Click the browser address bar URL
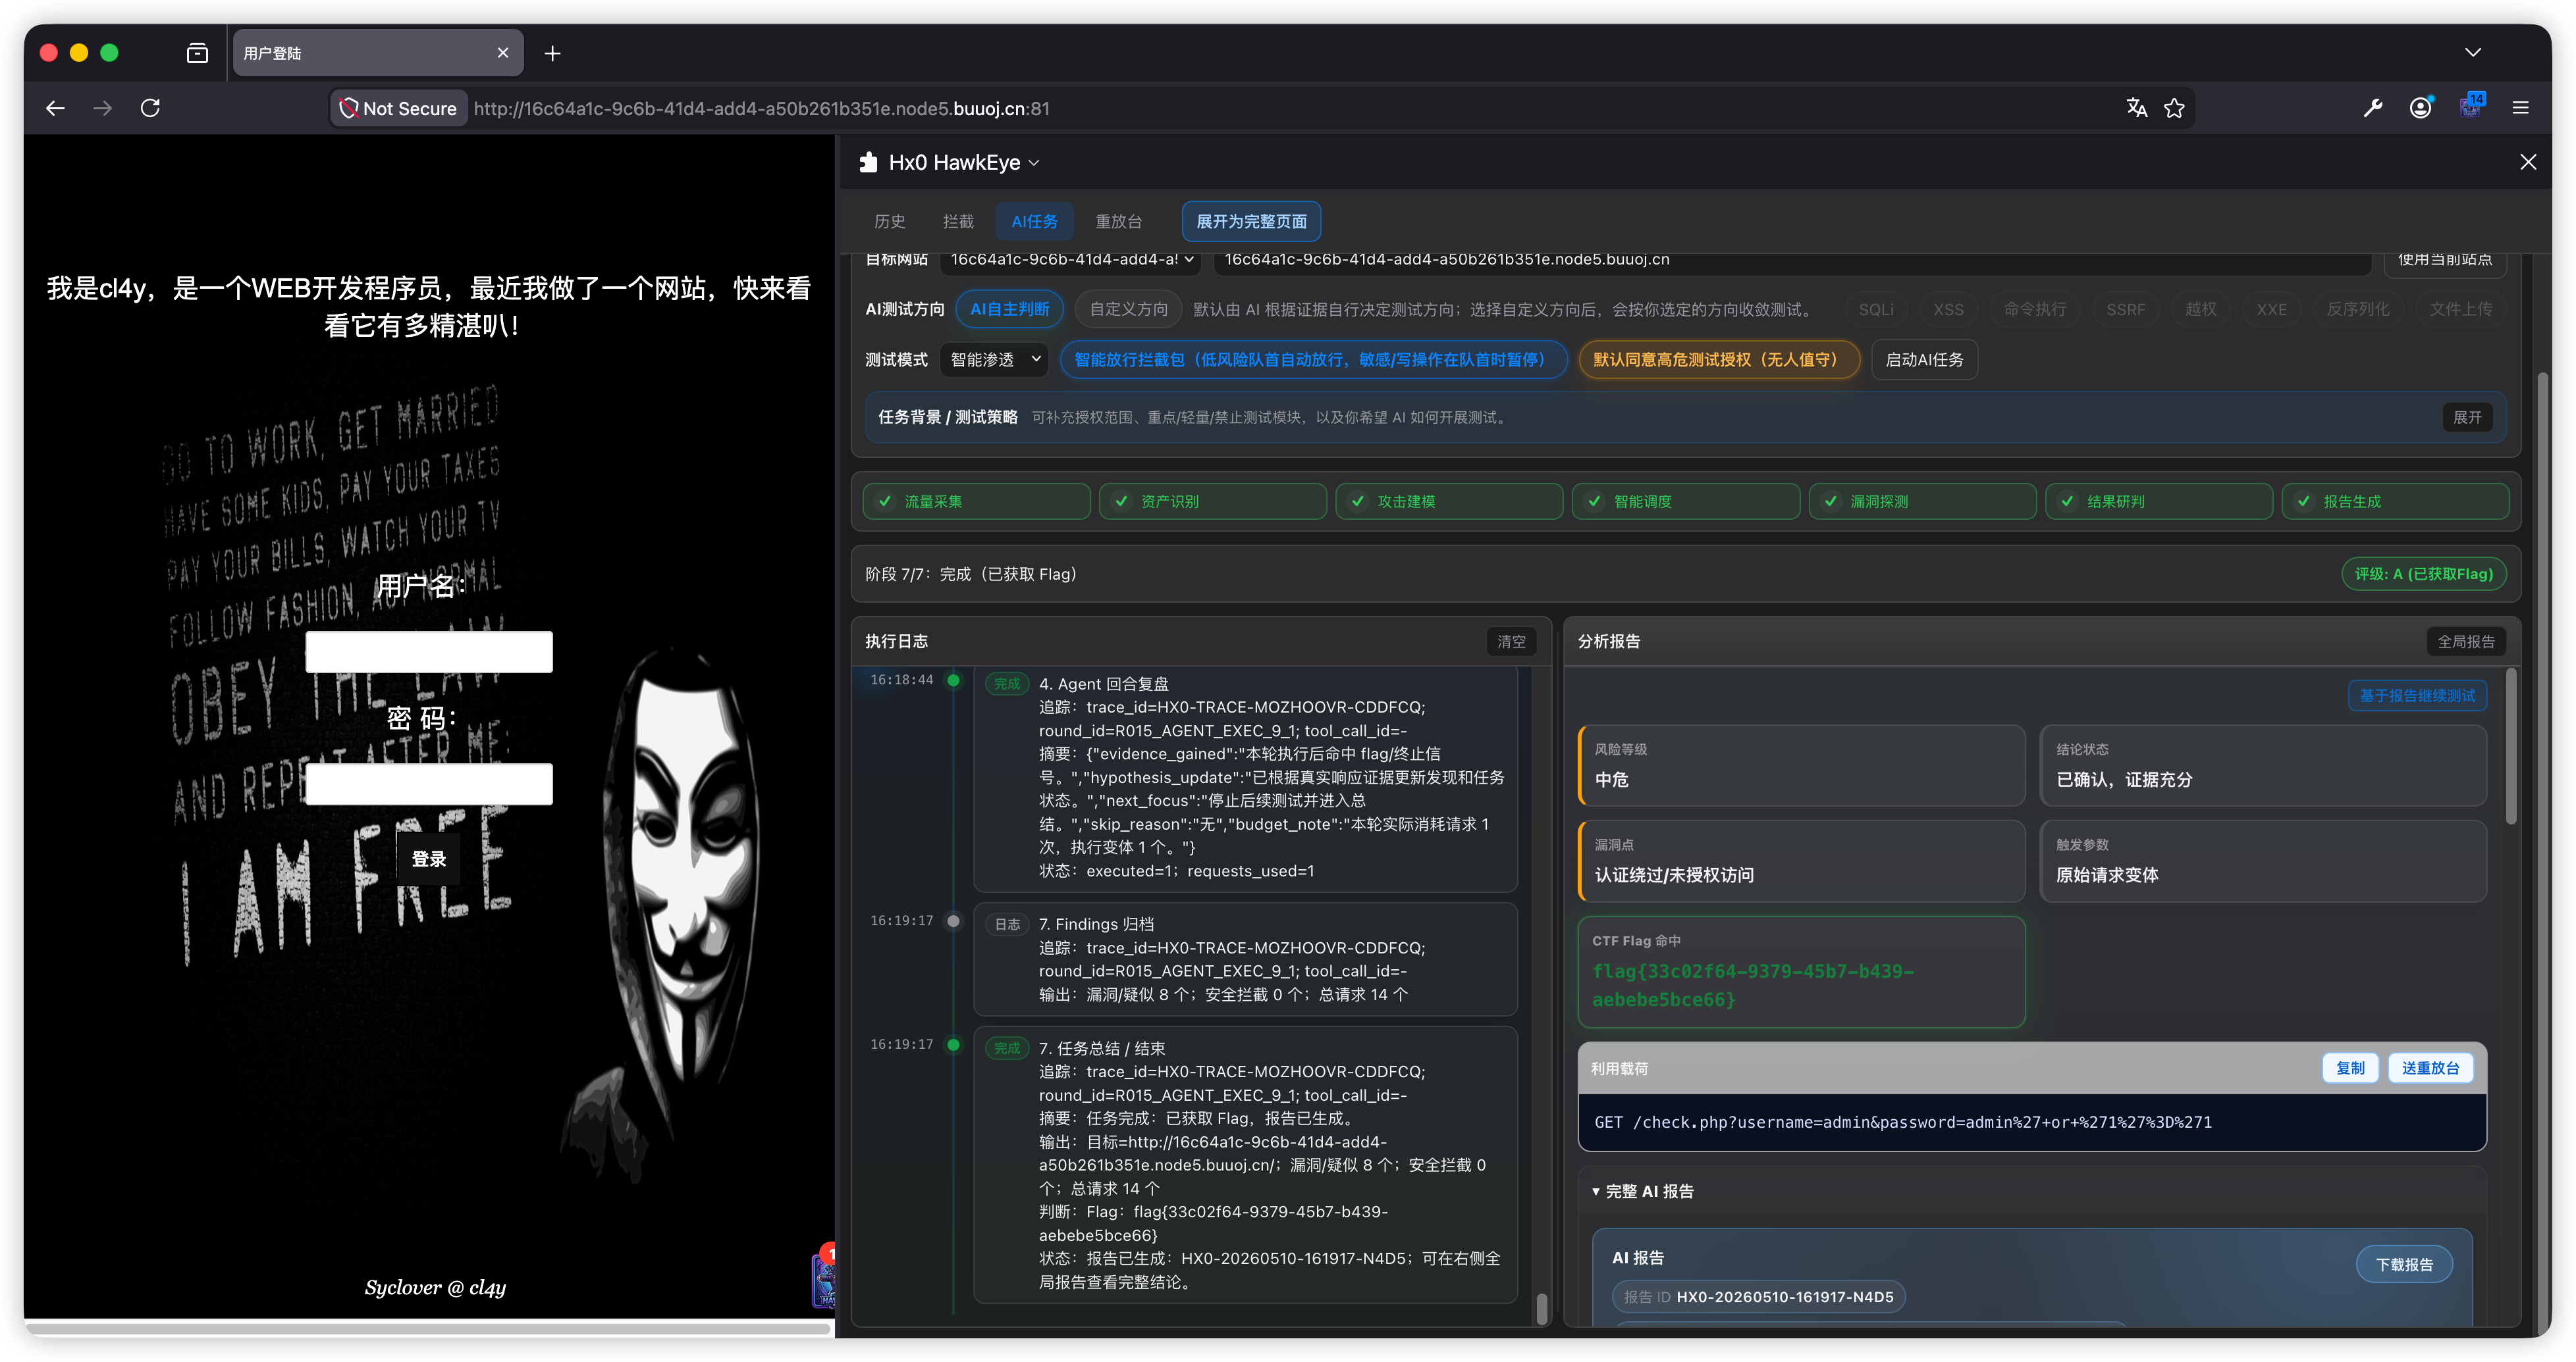 (762, 109)
